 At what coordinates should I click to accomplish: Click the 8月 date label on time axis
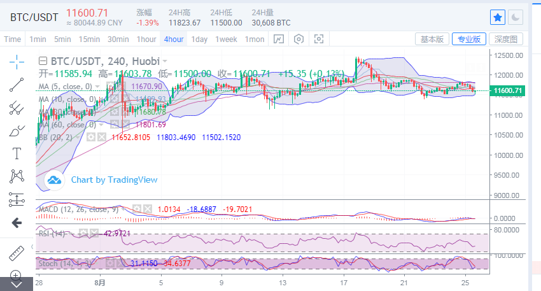pos(100,283)
